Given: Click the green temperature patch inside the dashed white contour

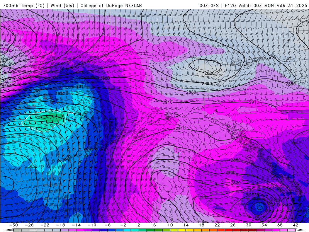Looking at the screenshot, I should 51,117.
